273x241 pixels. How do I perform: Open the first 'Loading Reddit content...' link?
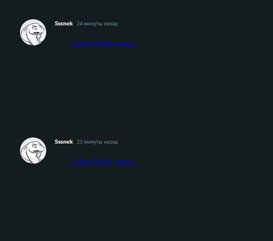point(105,43)
